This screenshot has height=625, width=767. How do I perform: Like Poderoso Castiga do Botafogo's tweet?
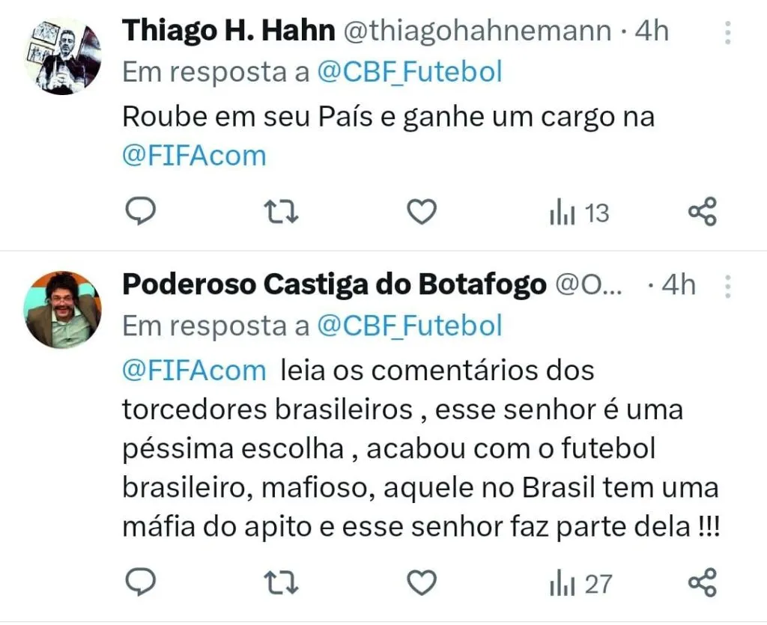coord(422,582)
